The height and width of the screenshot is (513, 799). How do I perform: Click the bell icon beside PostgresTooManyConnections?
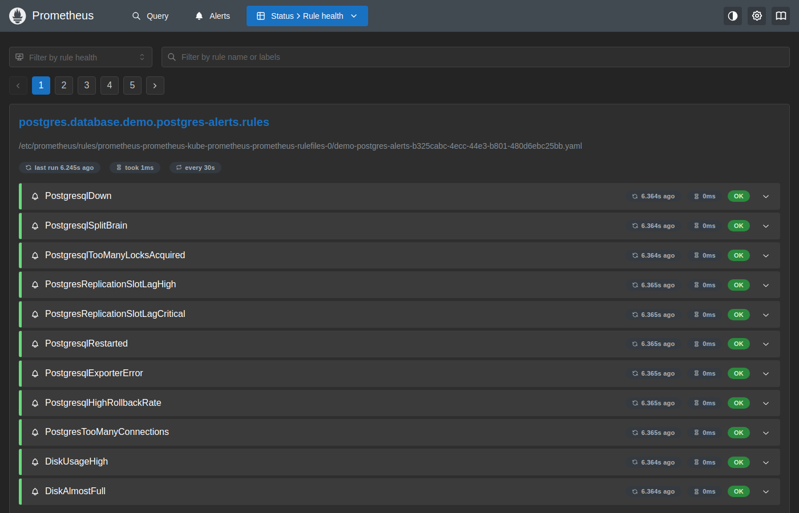(x=35, y=432)
